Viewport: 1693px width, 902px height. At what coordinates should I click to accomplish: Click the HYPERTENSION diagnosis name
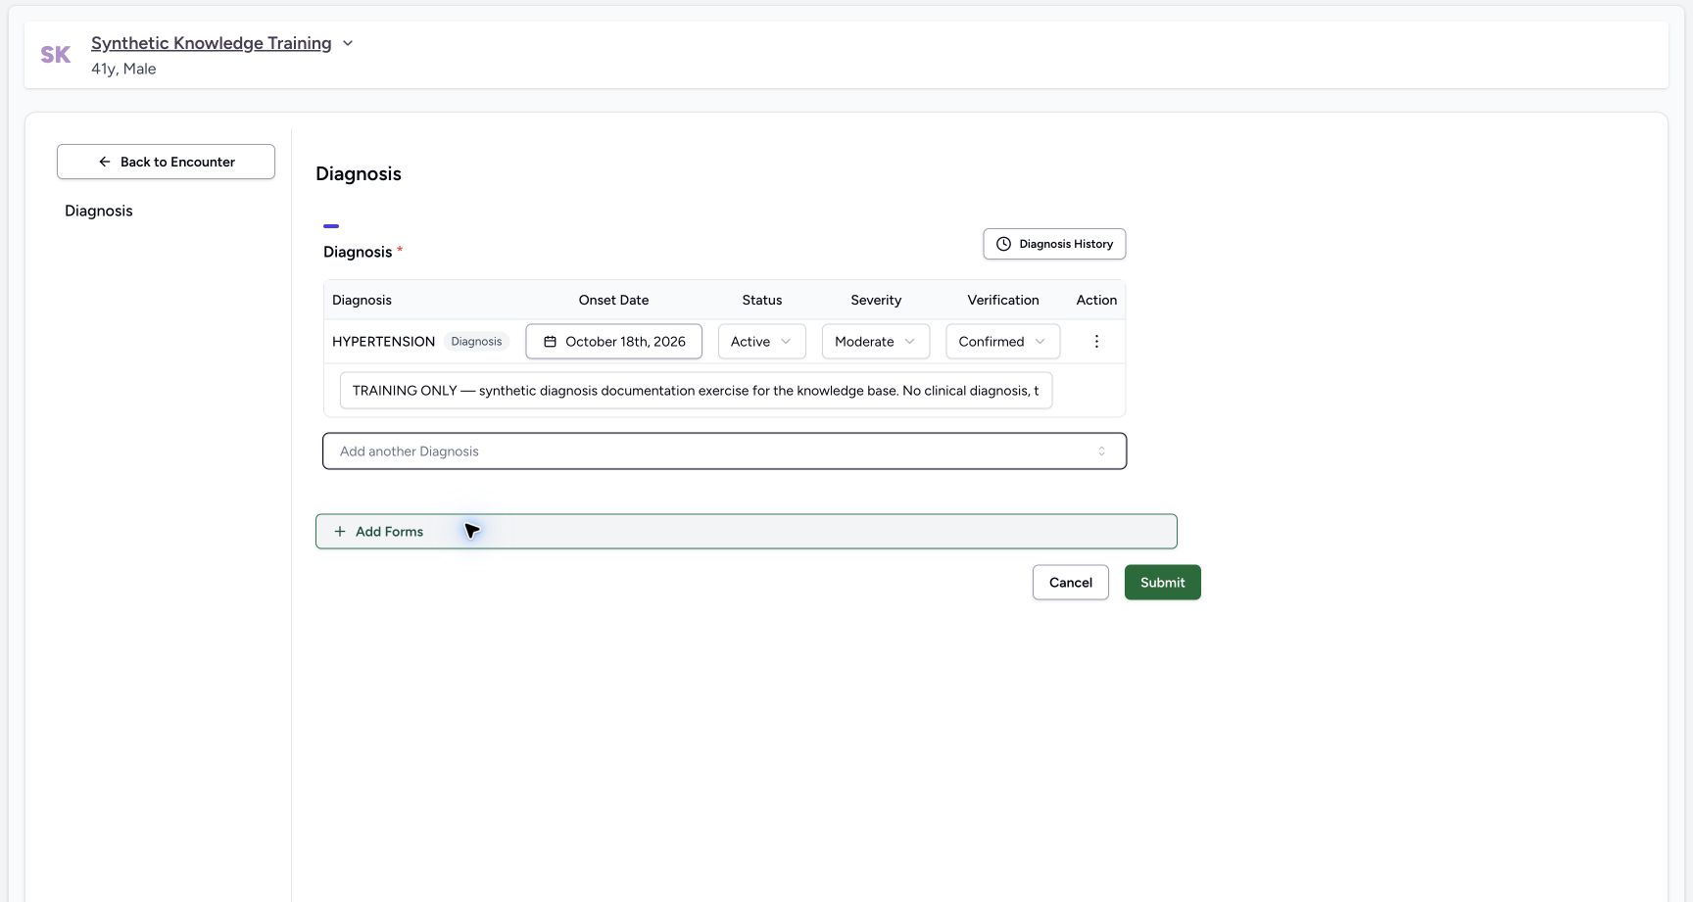[x=383, y=342]
